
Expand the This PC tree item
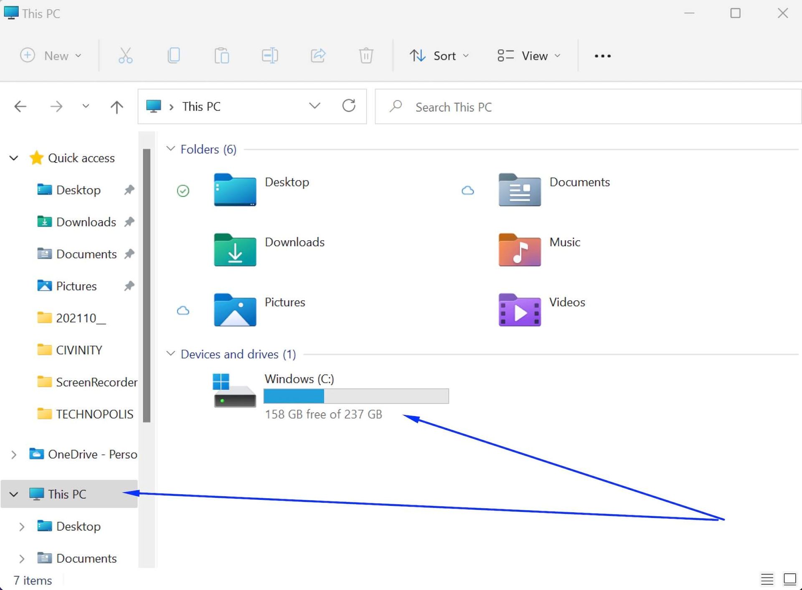click(14, 494)
